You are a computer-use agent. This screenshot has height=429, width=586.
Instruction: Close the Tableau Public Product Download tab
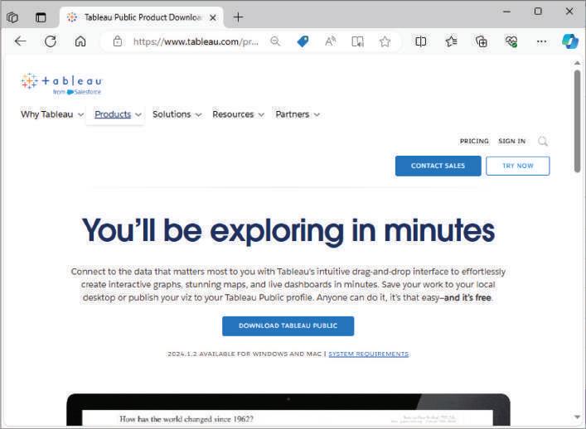[213, 17]
